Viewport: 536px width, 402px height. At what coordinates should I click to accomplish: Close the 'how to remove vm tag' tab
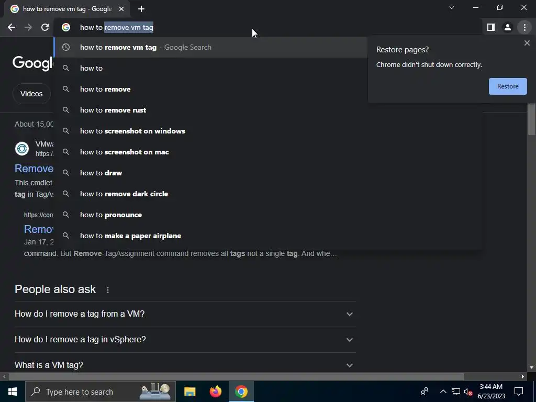coord(121,9)
